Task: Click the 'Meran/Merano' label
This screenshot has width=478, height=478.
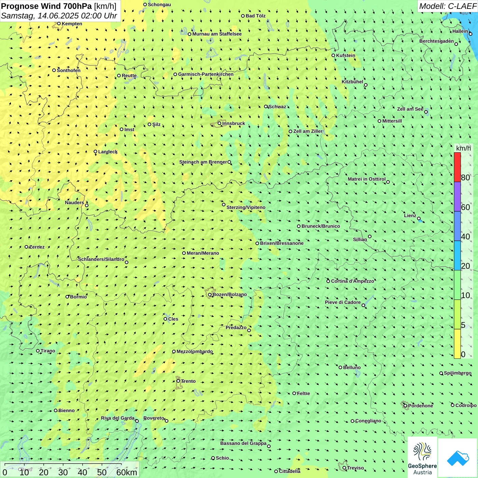Action: click(203, 253)
